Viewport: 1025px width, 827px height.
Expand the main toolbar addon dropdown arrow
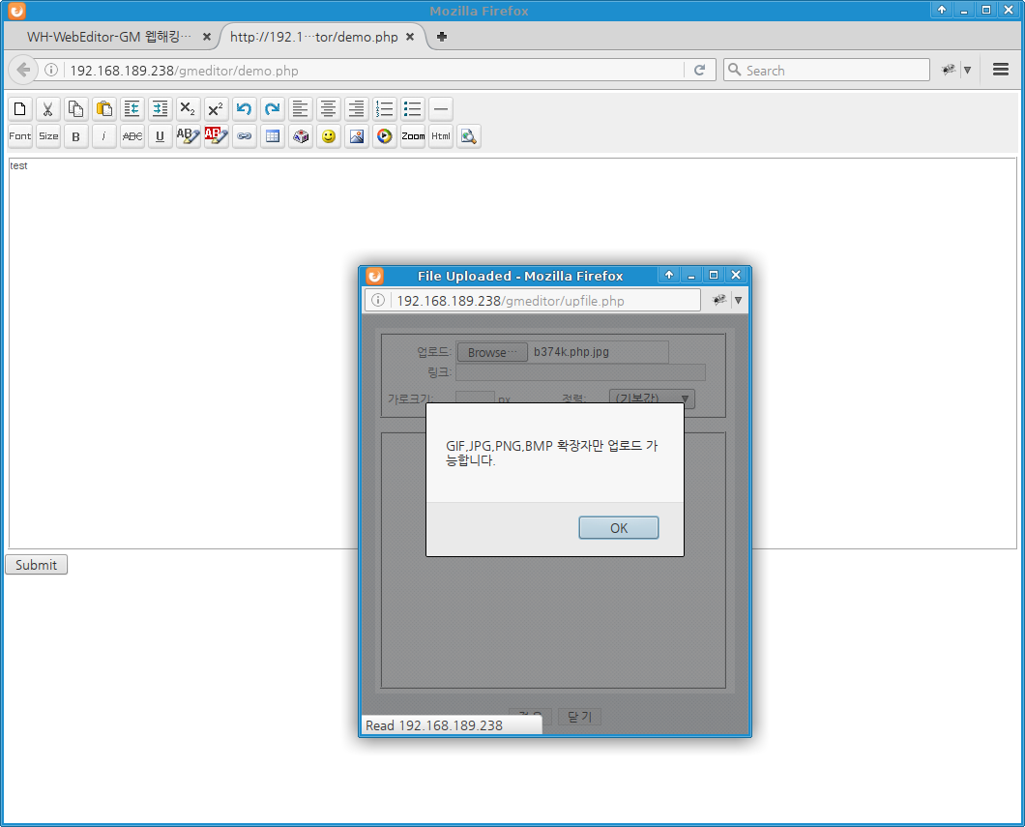[x=968, y=70]
